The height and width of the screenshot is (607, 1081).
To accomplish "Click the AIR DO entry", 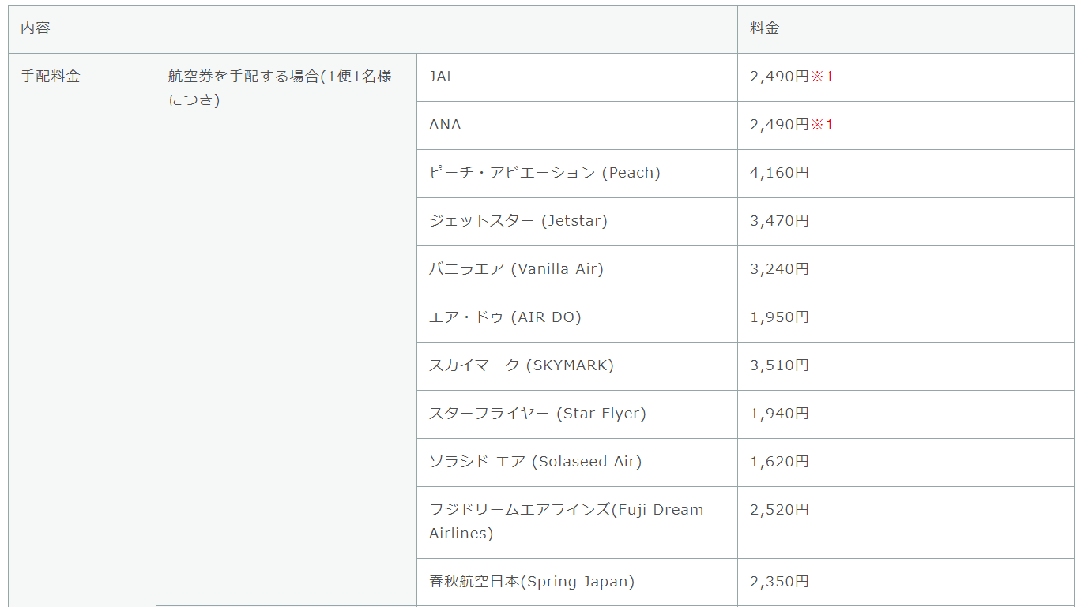I will [x=505, y=317].
